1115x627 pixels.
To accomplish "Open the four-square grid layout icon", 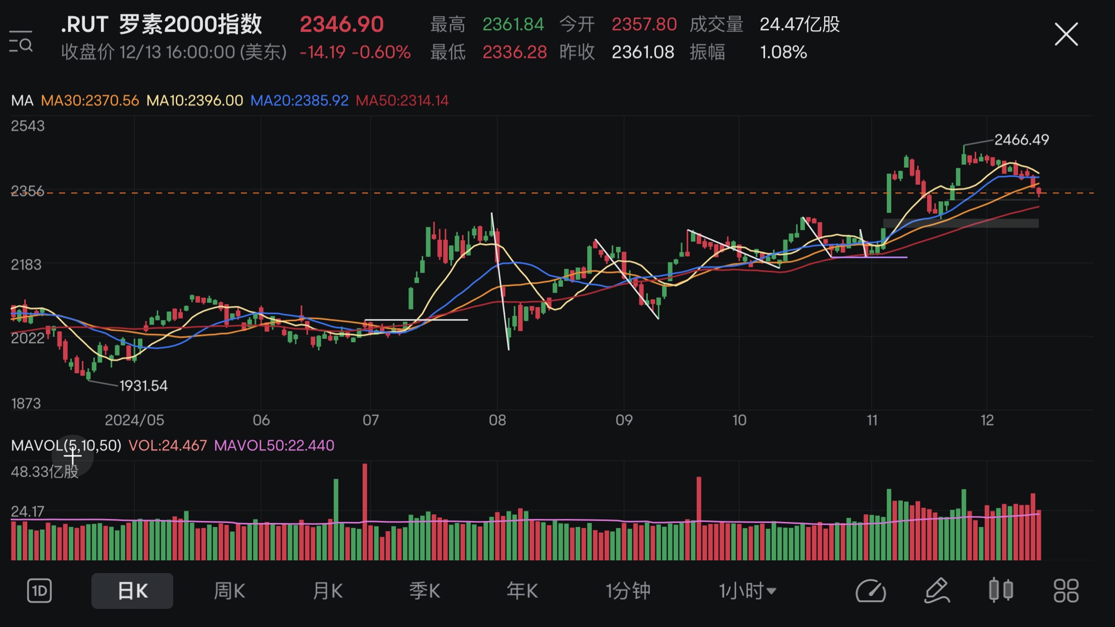I will point(1066,591).
